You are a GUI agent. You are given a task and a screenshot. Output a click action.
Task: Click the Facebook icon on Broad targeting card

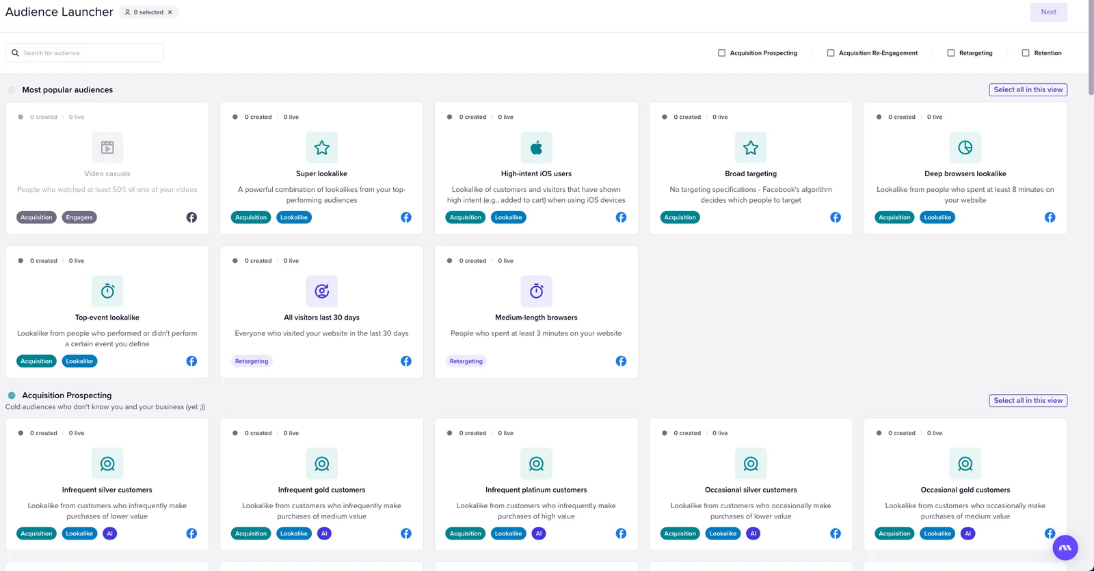point(836,217)
